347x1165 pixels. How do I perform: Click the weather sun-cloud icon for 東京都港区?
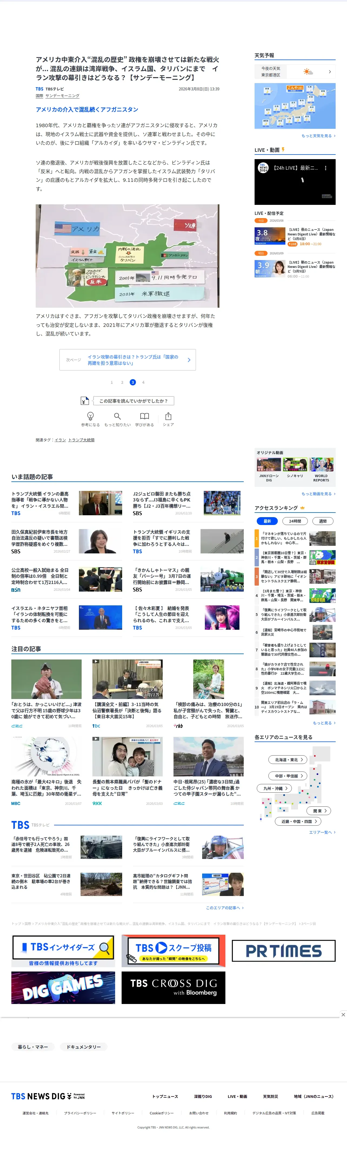point(308,71)
